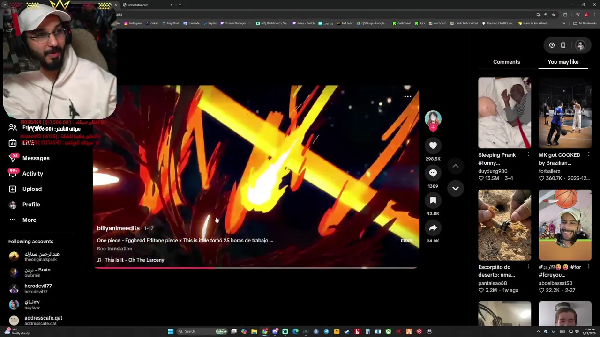Open forballerz creator name

tap(549, 171)
